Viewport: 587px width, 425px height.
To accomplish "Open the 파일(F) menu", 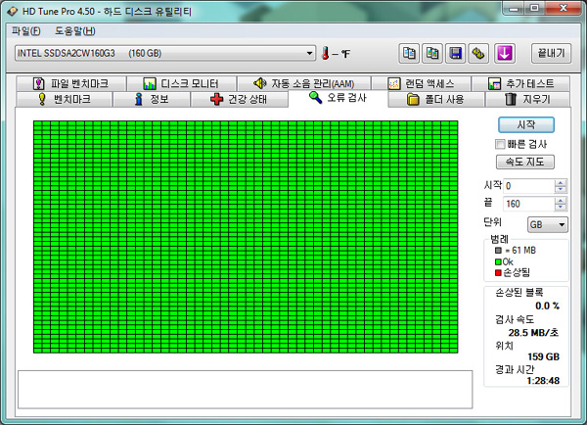I will click(x=25, y=30).
